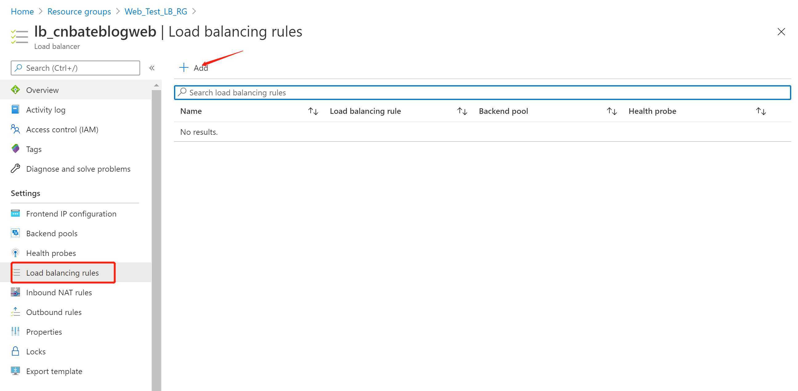Click the Health probe column header
Image resolution: width=798 pixels, height=391 pixels.
point(652,111)
